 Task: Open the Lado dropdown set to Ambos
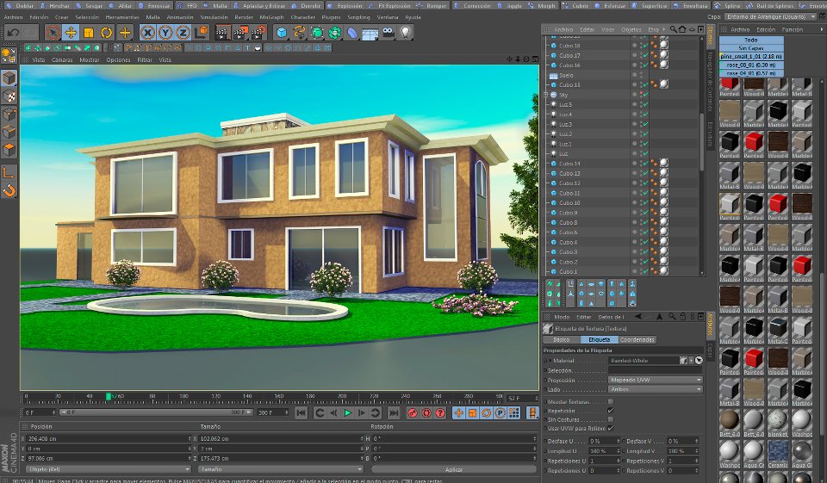[656, 389]
